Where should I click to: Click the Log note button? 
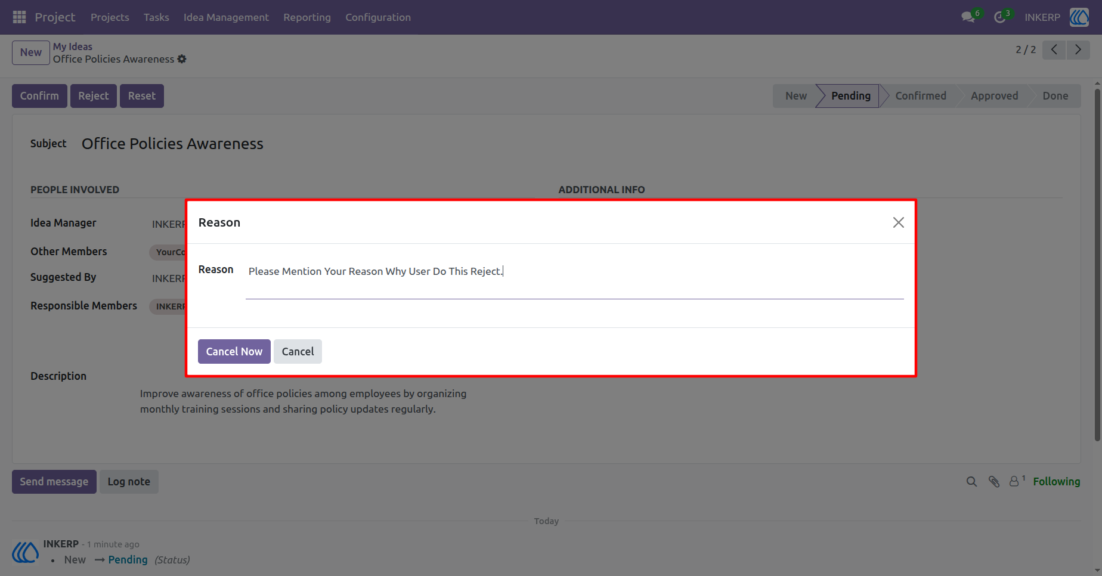pyautogui.click(x=129, y=482)
